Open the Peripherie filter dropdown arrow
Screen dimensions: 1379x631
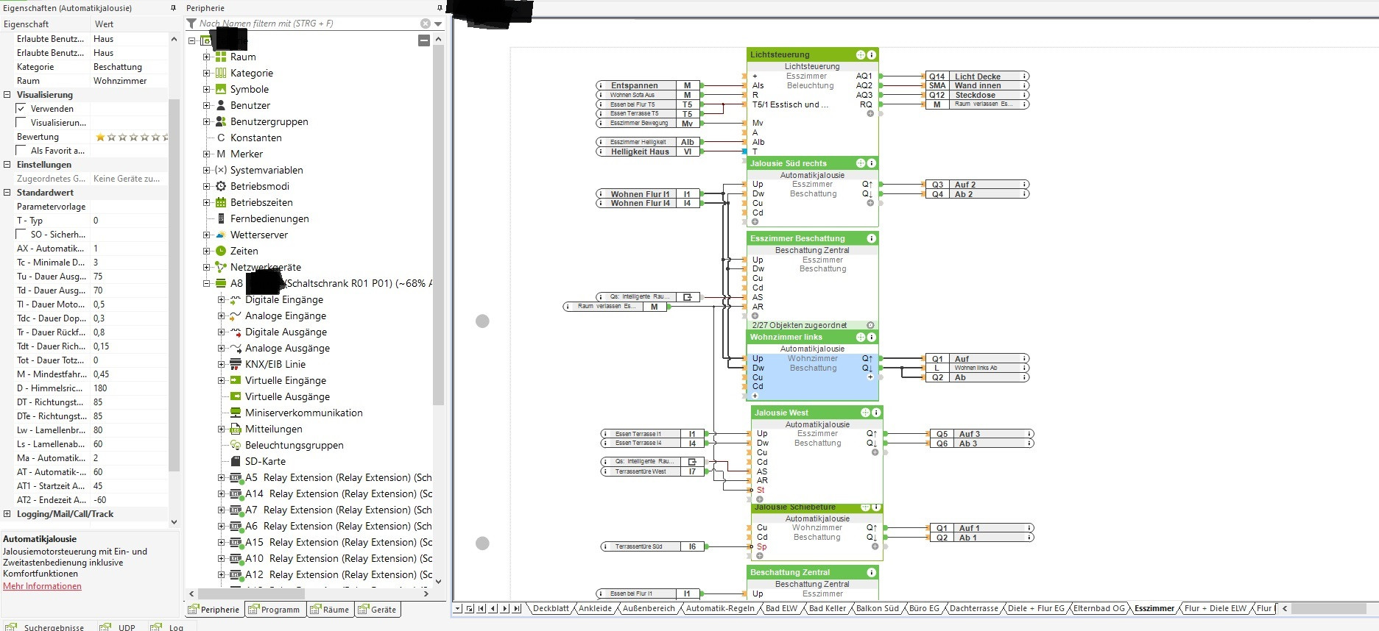coord(439,24)
